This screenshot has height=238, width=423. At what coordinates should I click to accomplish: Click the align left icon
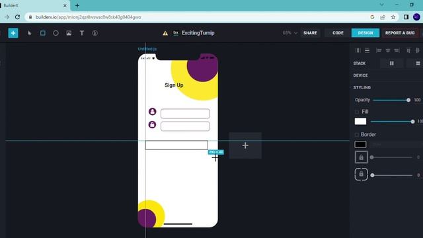pyautogui.click(x=379, y=50)
